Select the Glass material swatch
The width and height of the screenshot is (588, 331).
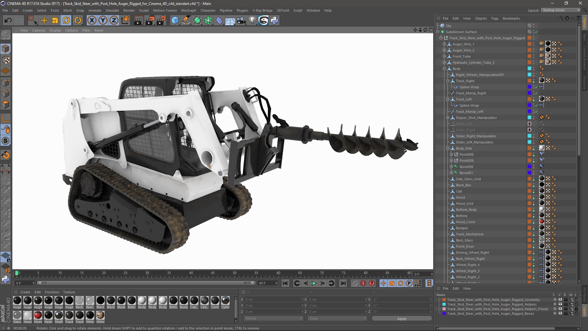click(x=17, y=315)
